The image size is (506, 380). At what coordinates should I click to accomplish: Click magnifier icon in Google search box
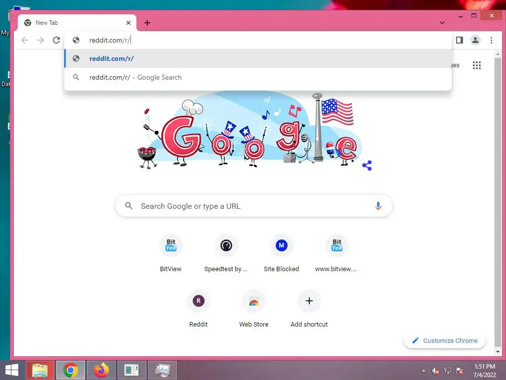click(x=129, y=206)
